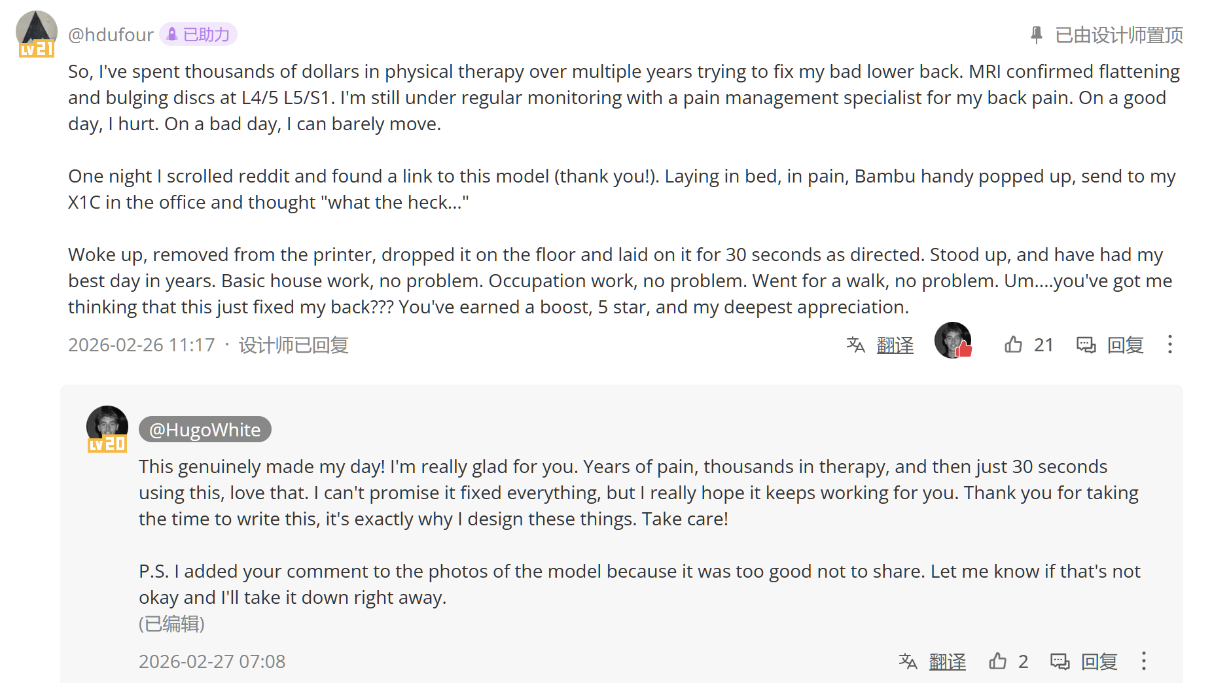This screenshot has height=683, width=1212.
Task: Click the 已助力 boost badge
Action: tap(198, 35)
